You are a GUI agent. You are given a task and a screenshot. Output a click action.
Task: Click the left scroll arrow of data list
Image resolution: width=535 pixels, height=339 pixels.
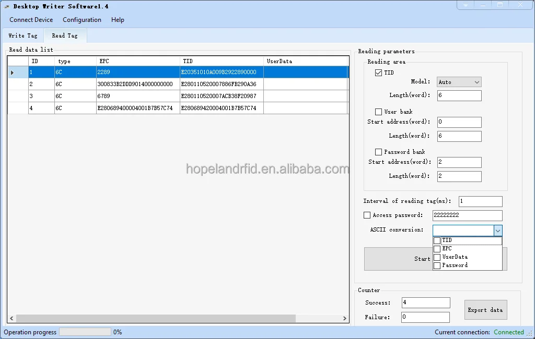pyautogui.click(x=11, y=318)
